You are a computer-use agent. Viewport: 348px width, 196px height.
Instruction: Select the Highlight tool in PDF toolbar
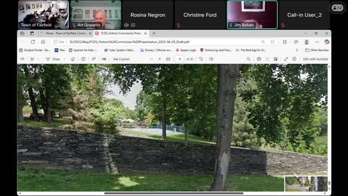[x=32, y=59]
